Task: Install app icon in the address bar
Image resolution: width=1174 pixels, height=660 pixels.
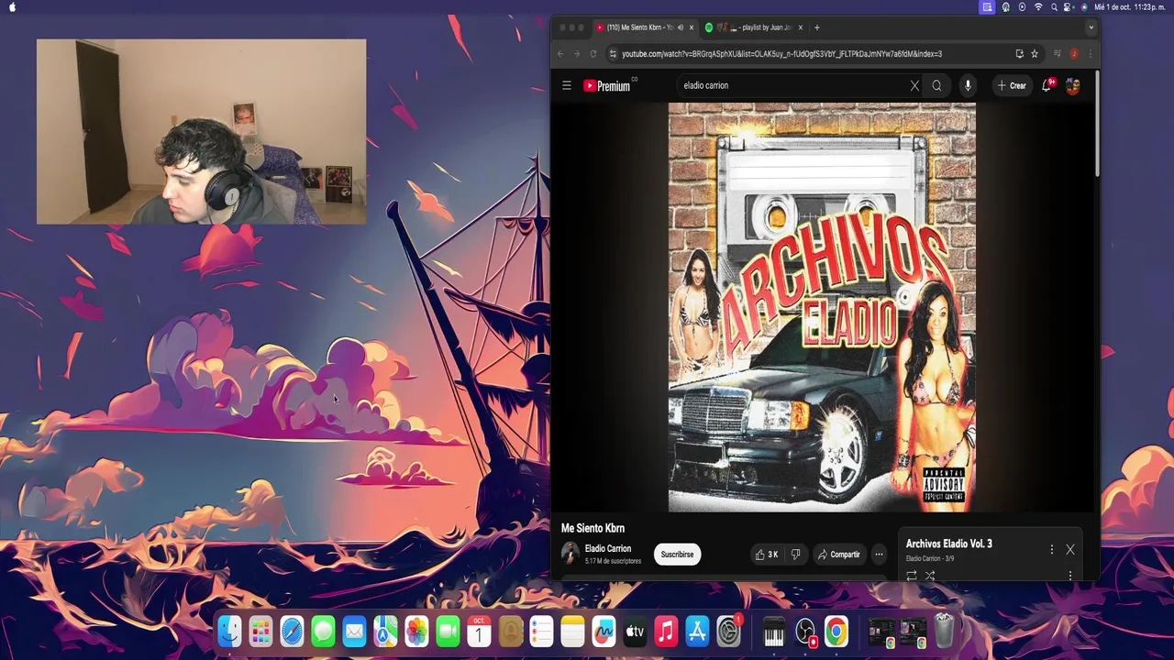Action: click(1019, 54)
